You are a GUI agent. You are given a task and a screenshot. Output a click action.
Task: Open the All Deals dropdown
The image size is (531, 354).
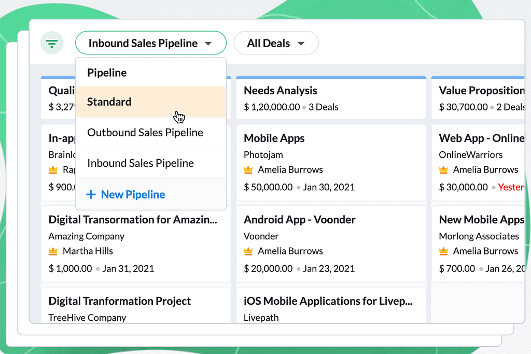[x=276, y=43]
